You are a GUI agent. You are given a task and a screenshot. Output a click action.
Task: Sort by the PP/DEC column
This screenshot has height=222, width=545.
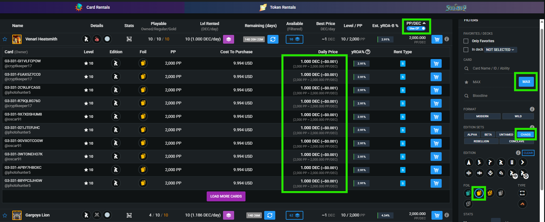416,23
